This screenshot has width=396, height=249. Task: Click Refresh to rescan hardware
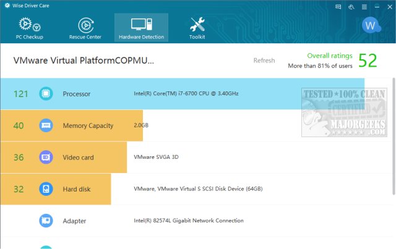pyautogui.click(x=264, y=61)
